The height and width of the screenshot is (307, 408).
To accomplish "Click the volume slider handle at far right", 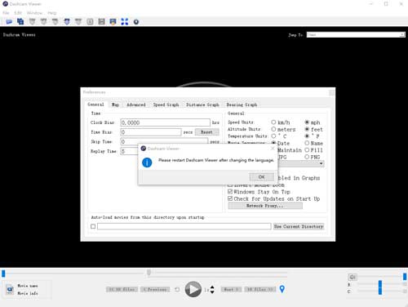I will pos(405,277).
